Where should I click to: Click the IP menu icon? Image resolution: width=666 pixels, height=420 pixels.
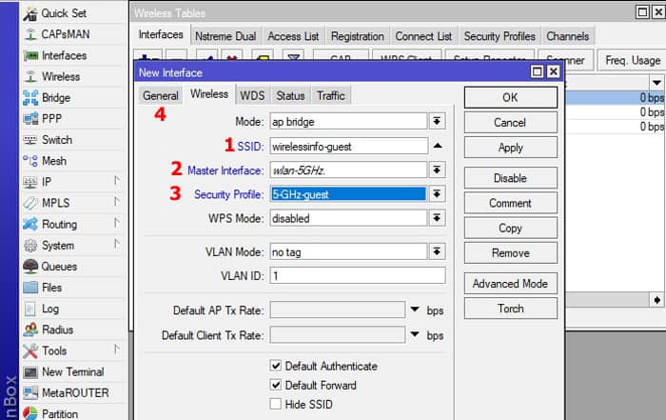point(30,182)
